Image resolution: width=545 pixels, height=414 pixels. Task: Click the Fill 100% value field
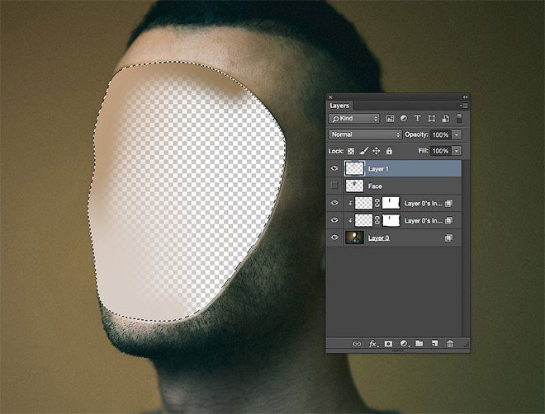[441, 151]
